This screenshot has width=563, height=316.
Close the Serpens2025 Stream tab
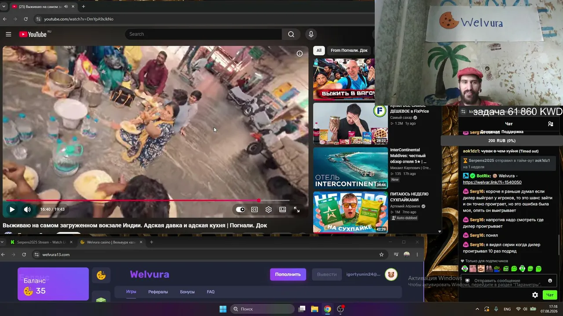point(71,242)
